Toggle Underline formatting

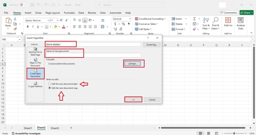coord(38,26)
